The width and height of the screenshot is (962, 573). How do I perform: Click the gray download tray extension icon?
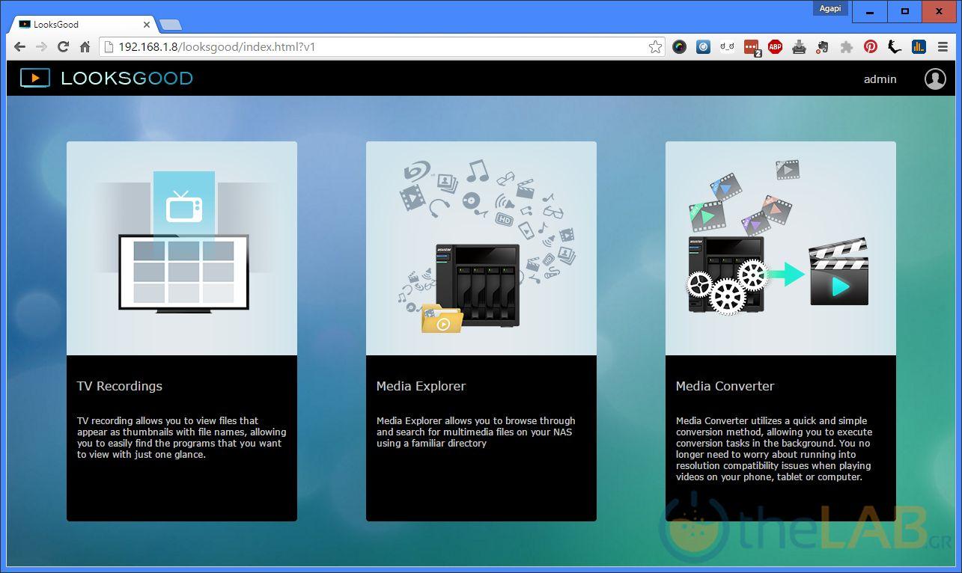[799, 47]
